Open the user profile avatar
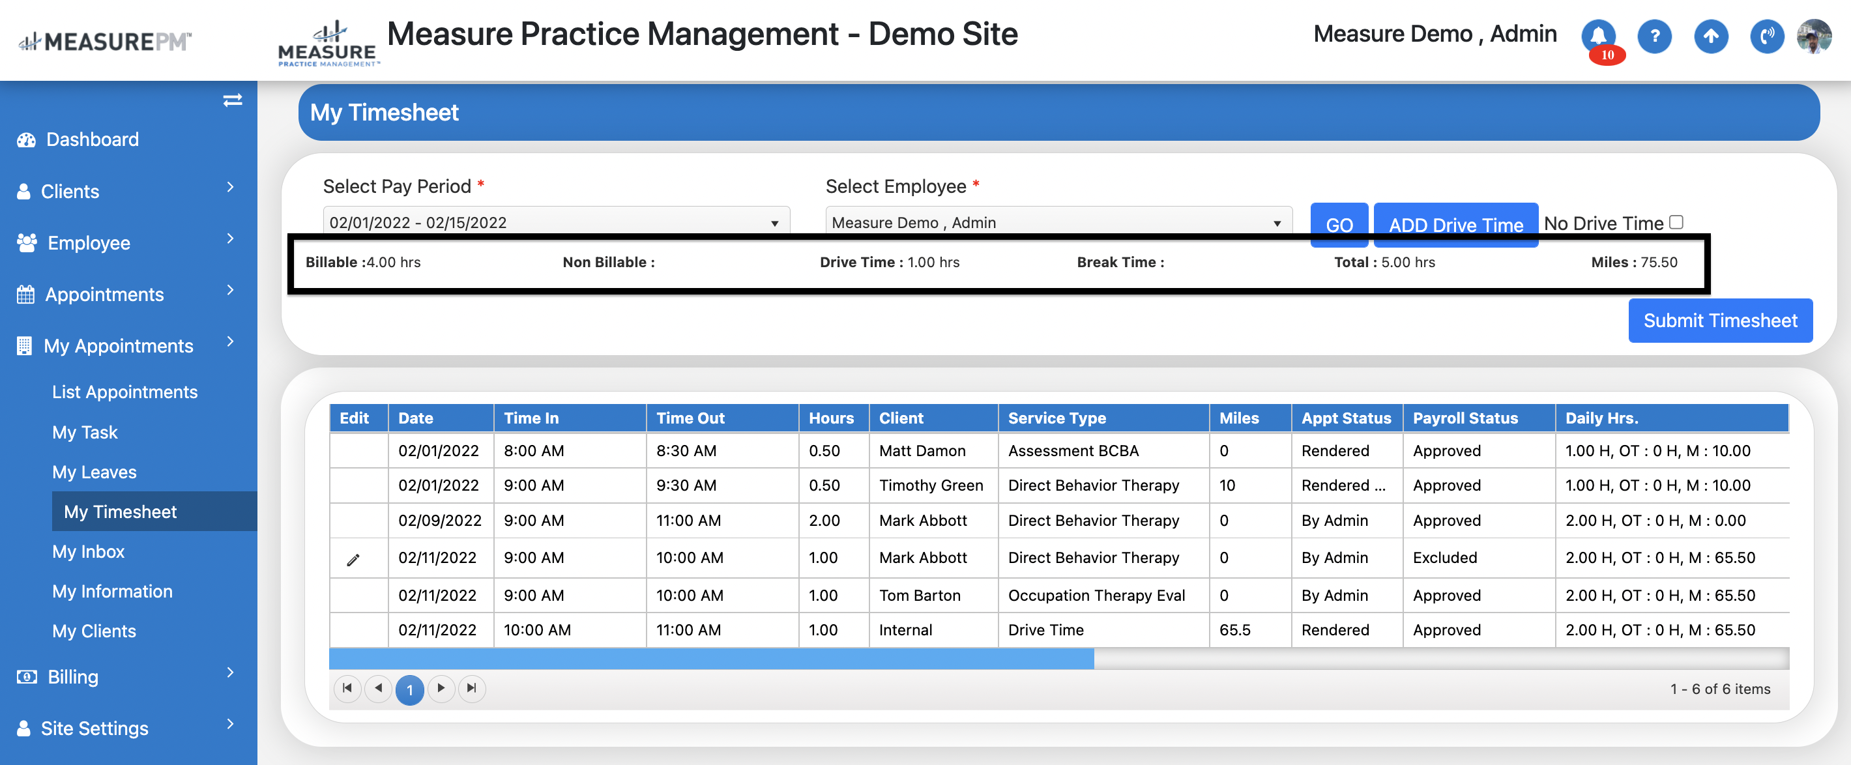Viewport: 1851px width, 765px height. coord(1814,35)
